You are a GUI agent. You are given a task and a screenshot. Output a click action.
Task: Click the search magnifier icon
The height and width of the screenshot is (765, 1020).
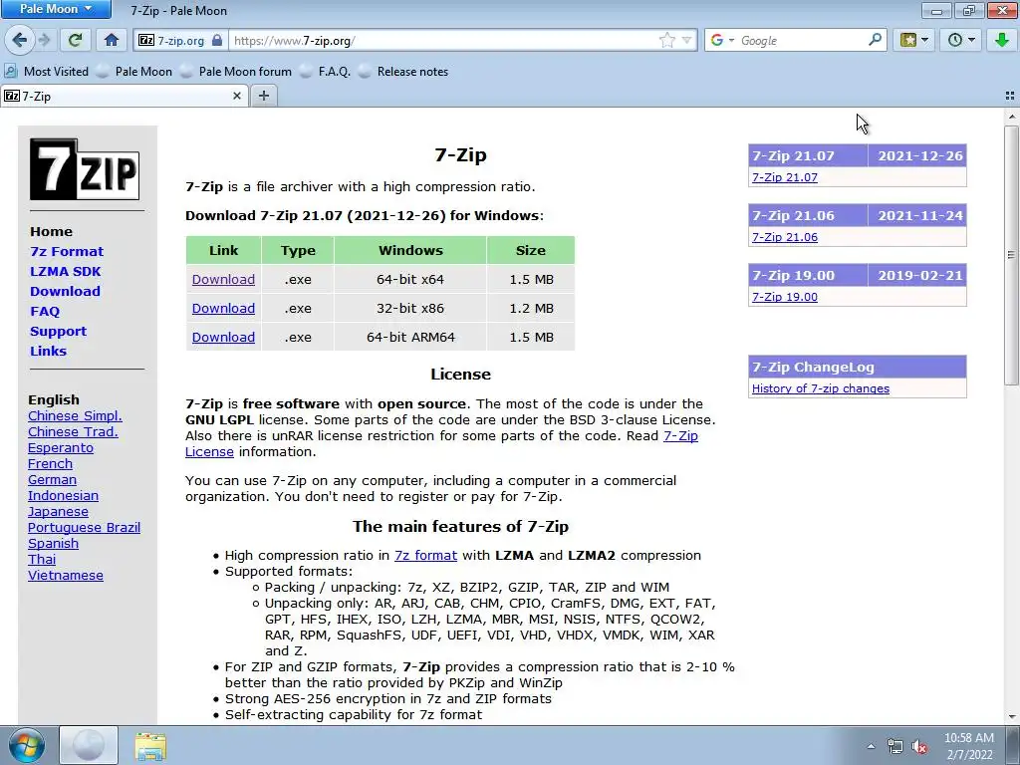click(875, 40)
